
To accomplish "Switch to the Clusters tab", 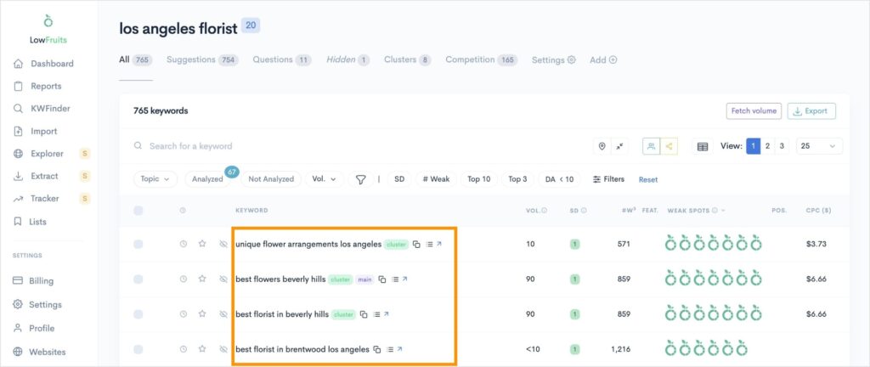I will (408, 59).
